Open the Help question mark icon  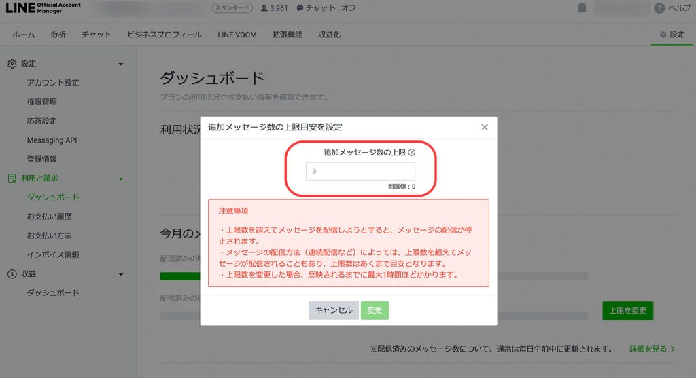(659, 8)
